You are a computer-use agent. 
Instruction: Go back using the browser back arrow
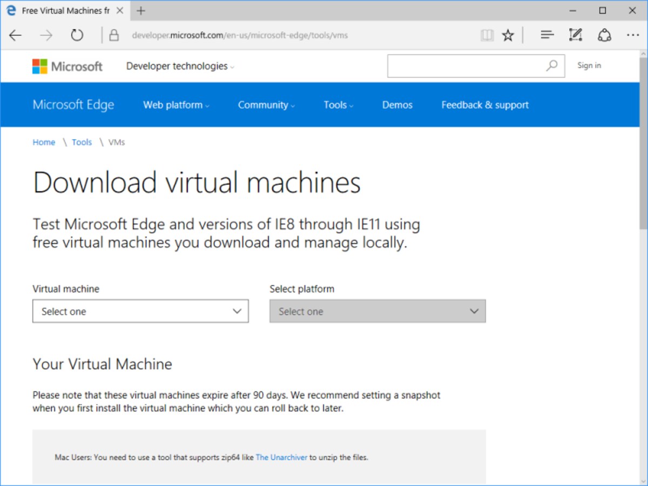tap(15, 36)
